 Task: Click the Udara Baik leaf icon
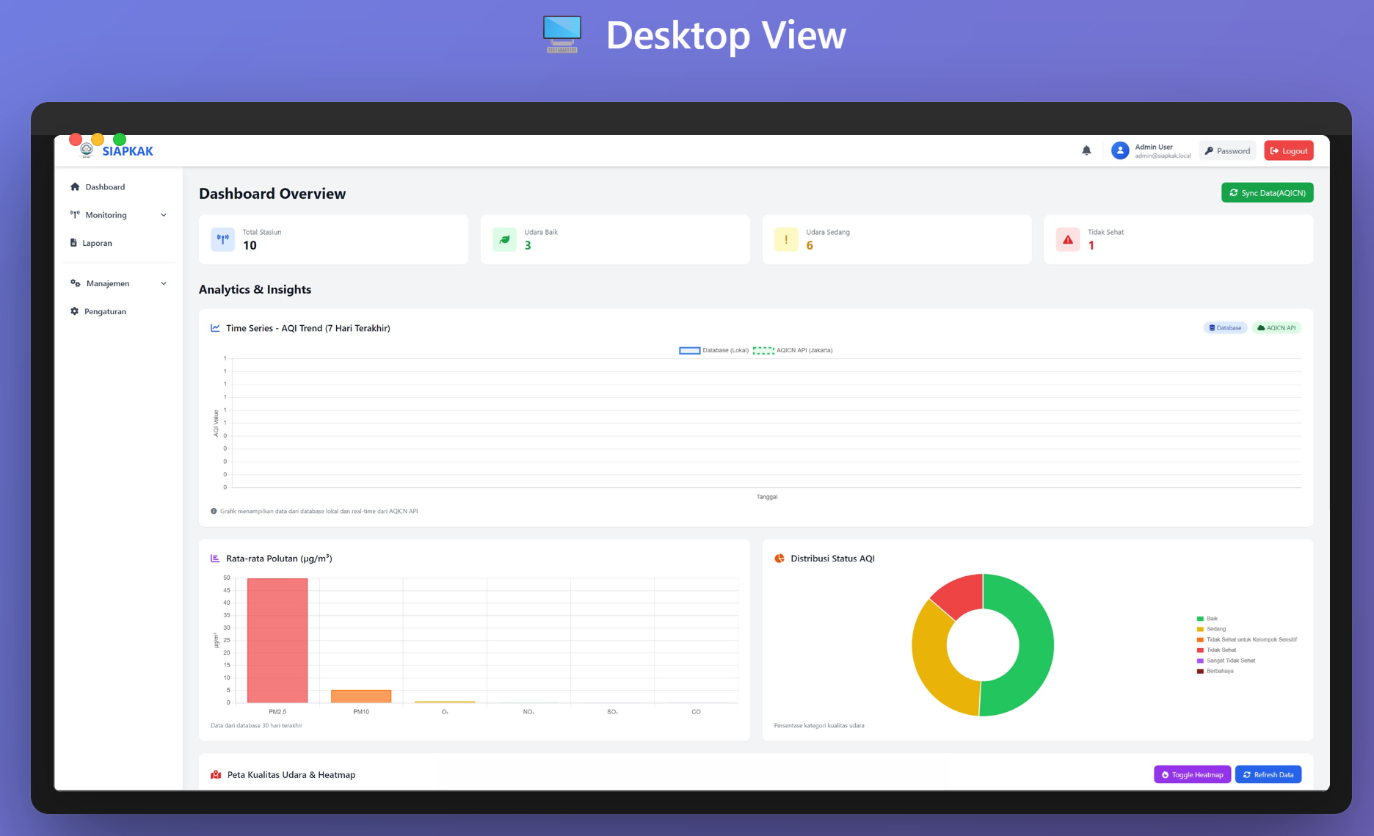click(504, 239)
